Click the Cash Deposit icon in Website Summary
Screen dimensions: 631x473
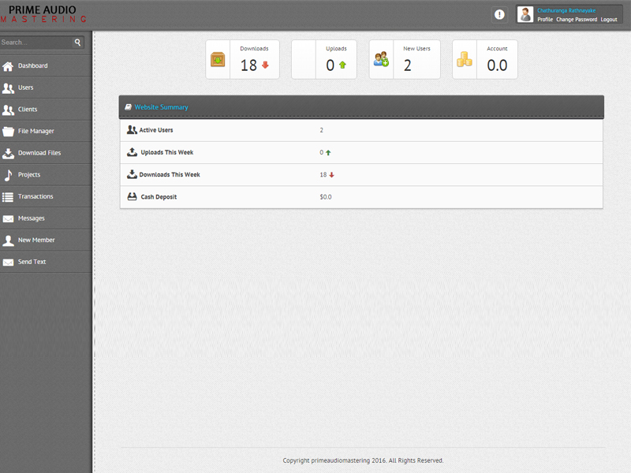(131, 197)
